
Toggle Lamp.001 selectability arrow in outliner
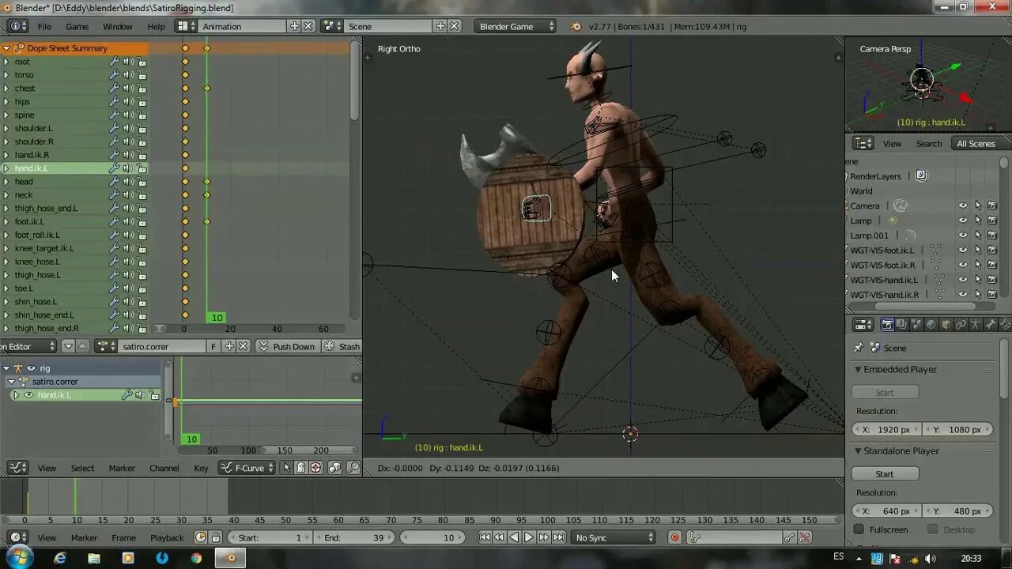(x=978, y=236)
